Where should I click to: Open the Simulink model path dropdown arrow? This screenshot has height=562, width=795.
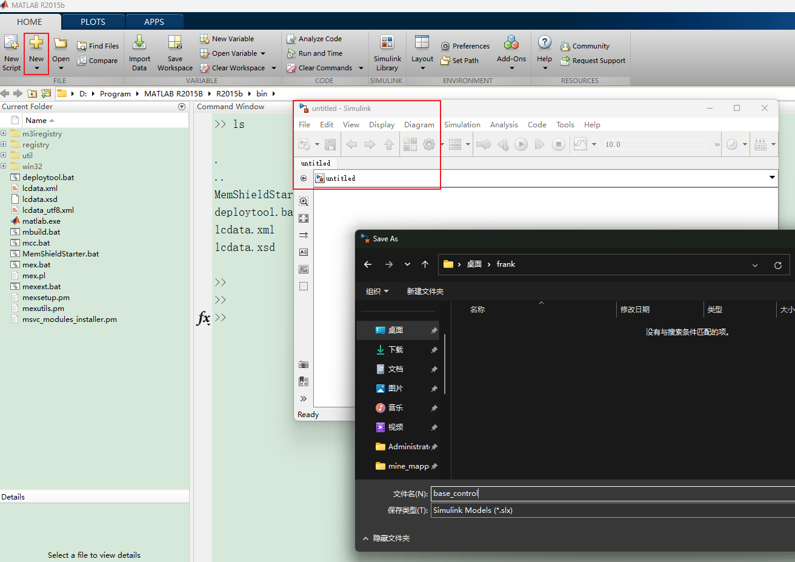click(x=772, y=178)
